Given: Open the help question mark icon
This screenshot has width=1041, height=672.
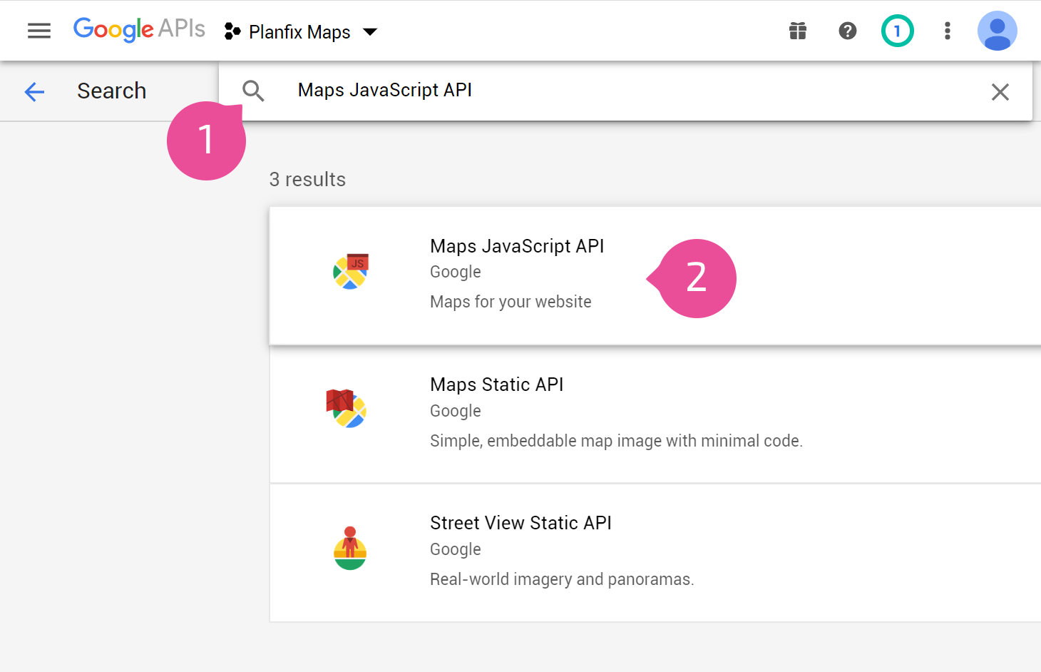Looking at the screenshot, I should click(848, 31).
